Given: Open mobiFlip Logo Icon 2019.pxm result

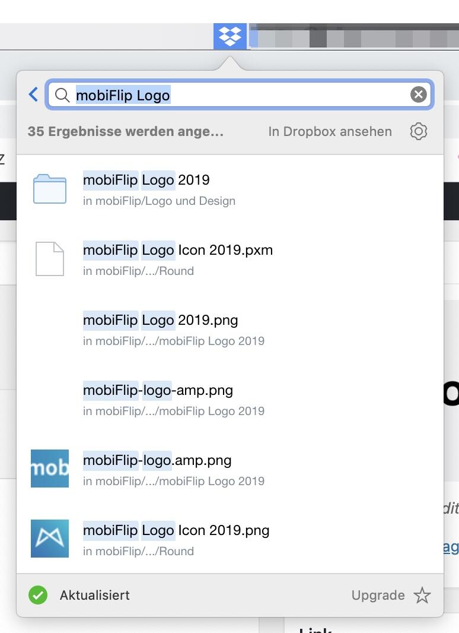Looking at the screenshot, I should coord(178,250).
